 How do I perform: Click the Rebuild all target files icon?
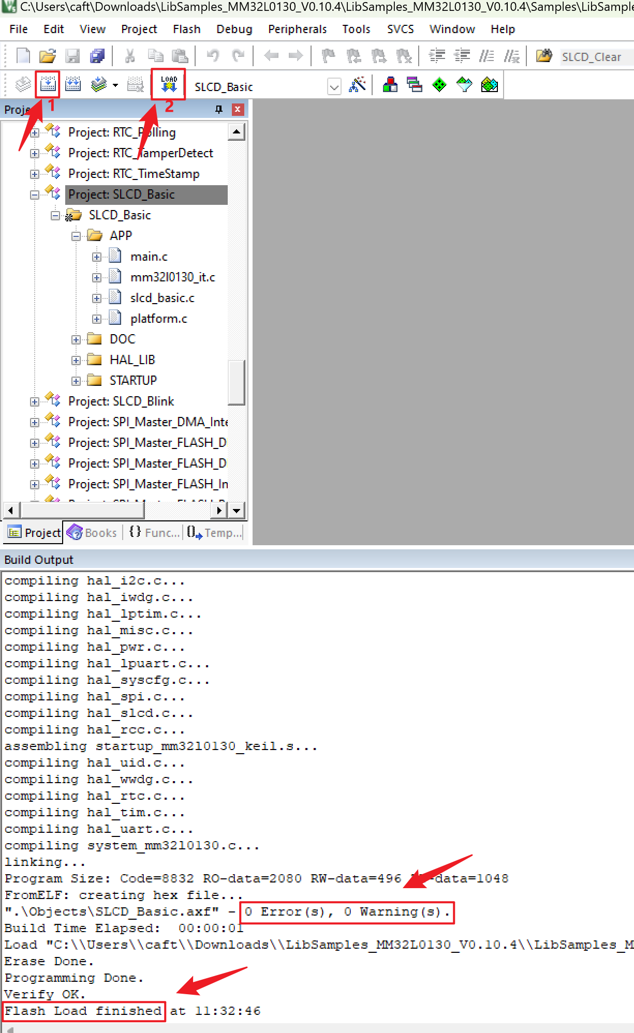pyautogui.click(x=73, y=85)
